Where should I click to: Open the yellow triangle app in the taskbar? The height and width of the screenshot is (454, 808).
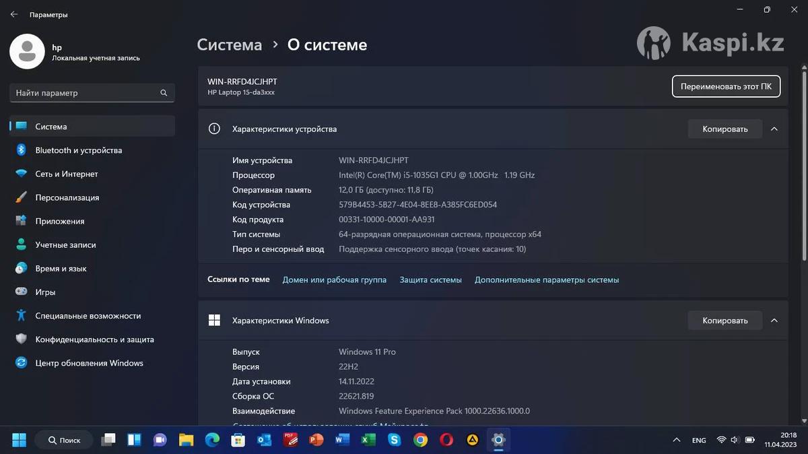[x=473, y=440]
